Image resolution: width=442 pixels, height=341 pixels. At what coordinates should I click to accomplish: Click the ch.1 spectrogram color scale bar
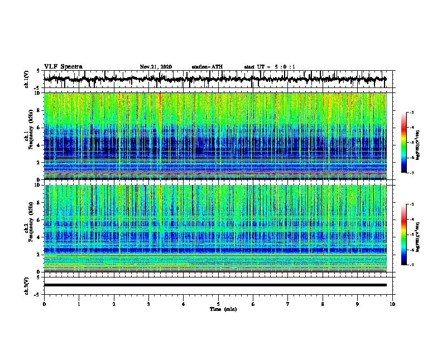click(x=403, y=143)
